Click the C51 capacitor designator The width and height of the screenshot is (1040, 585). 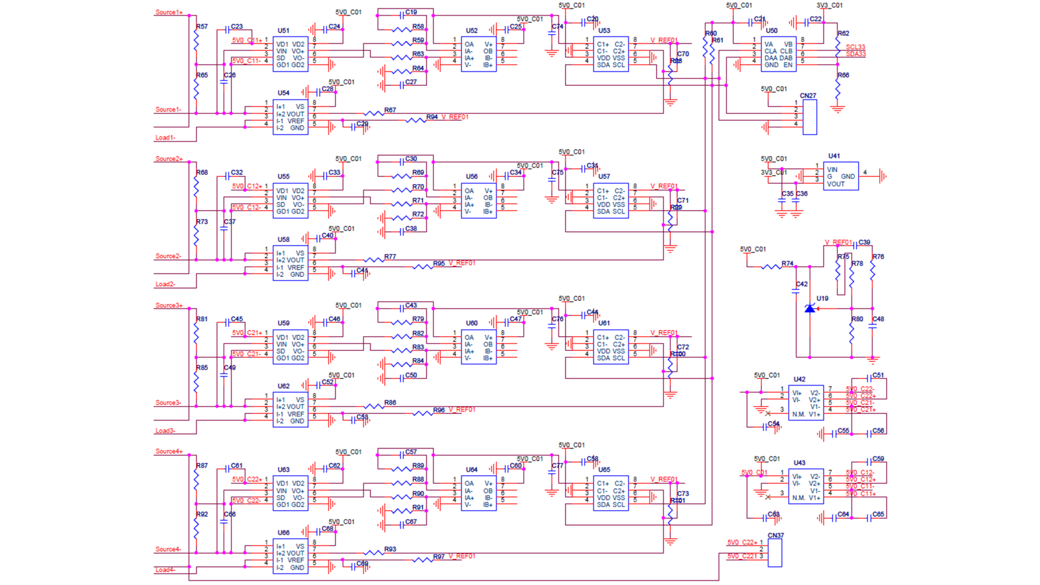878,376
